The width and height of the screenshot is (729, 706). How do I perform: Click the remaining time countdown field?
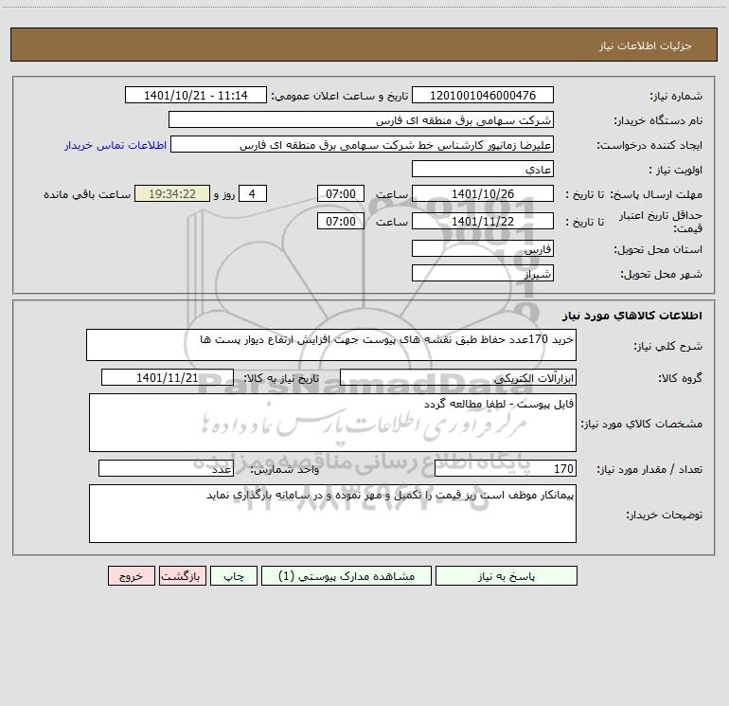(x=172, y=193)
